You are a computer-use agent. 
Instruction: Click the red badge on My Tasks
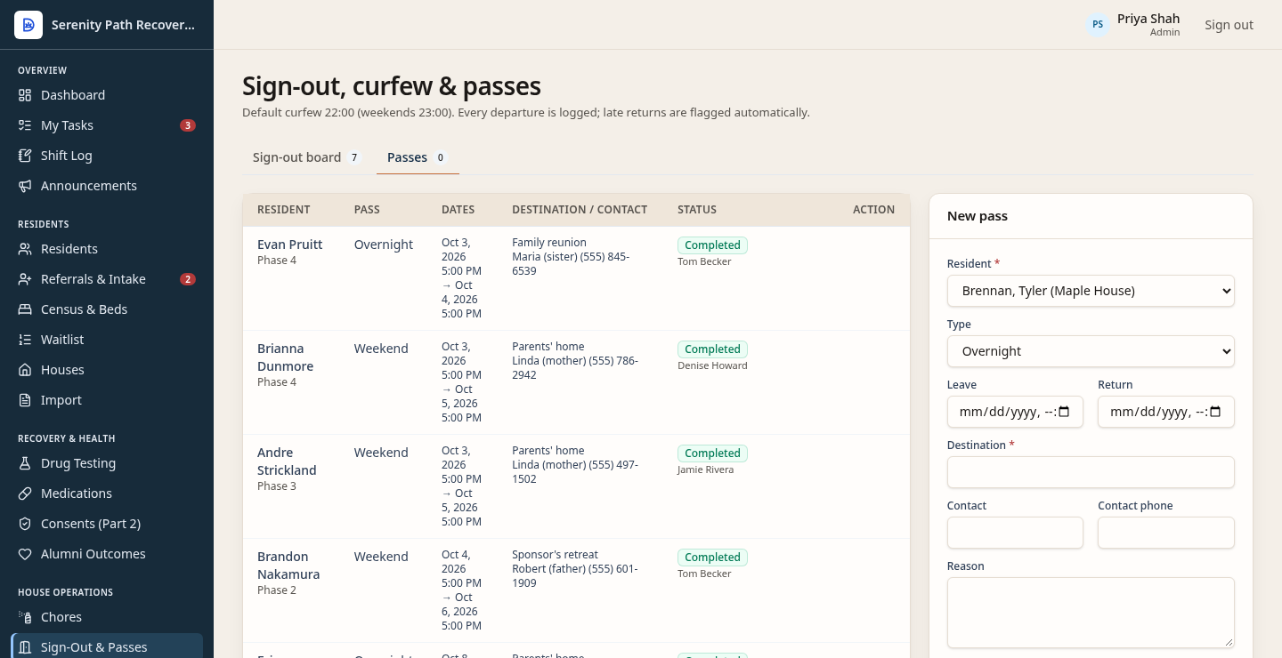[188, 125]
